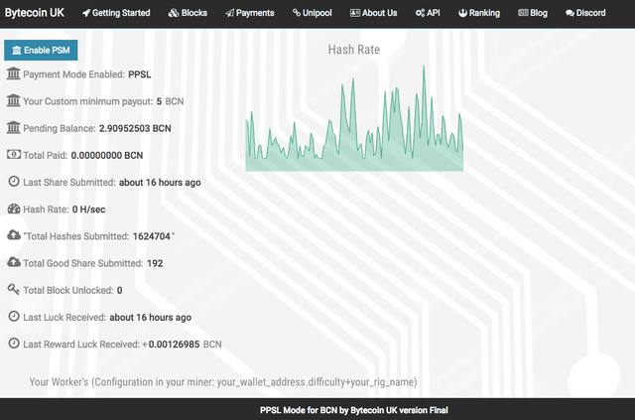Viewport: 635px width, 420px height.
Task: Open the API navigation link
Action: click(x=428, y=13)
